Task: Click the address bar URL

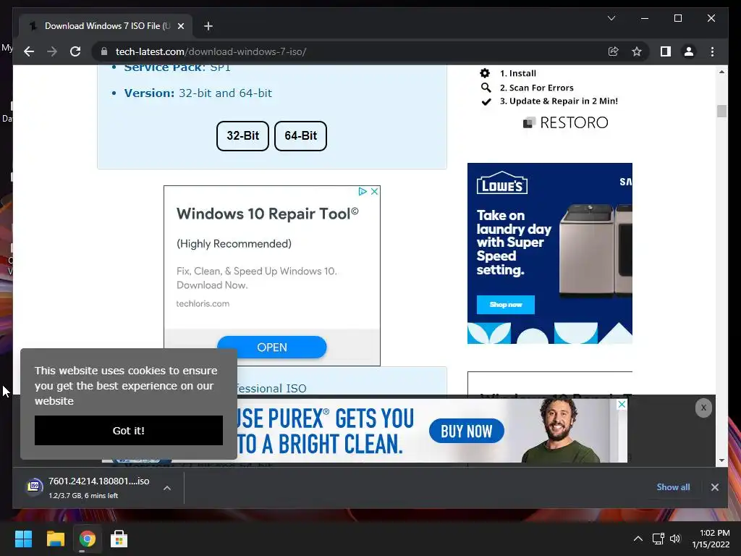Action: (x=211, y=51)
